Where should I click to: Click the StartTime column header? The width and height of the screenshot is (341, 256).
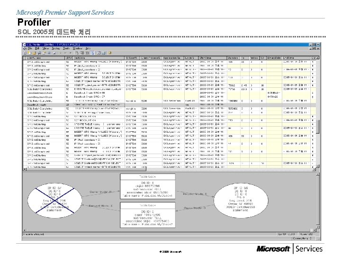(213, 58)
